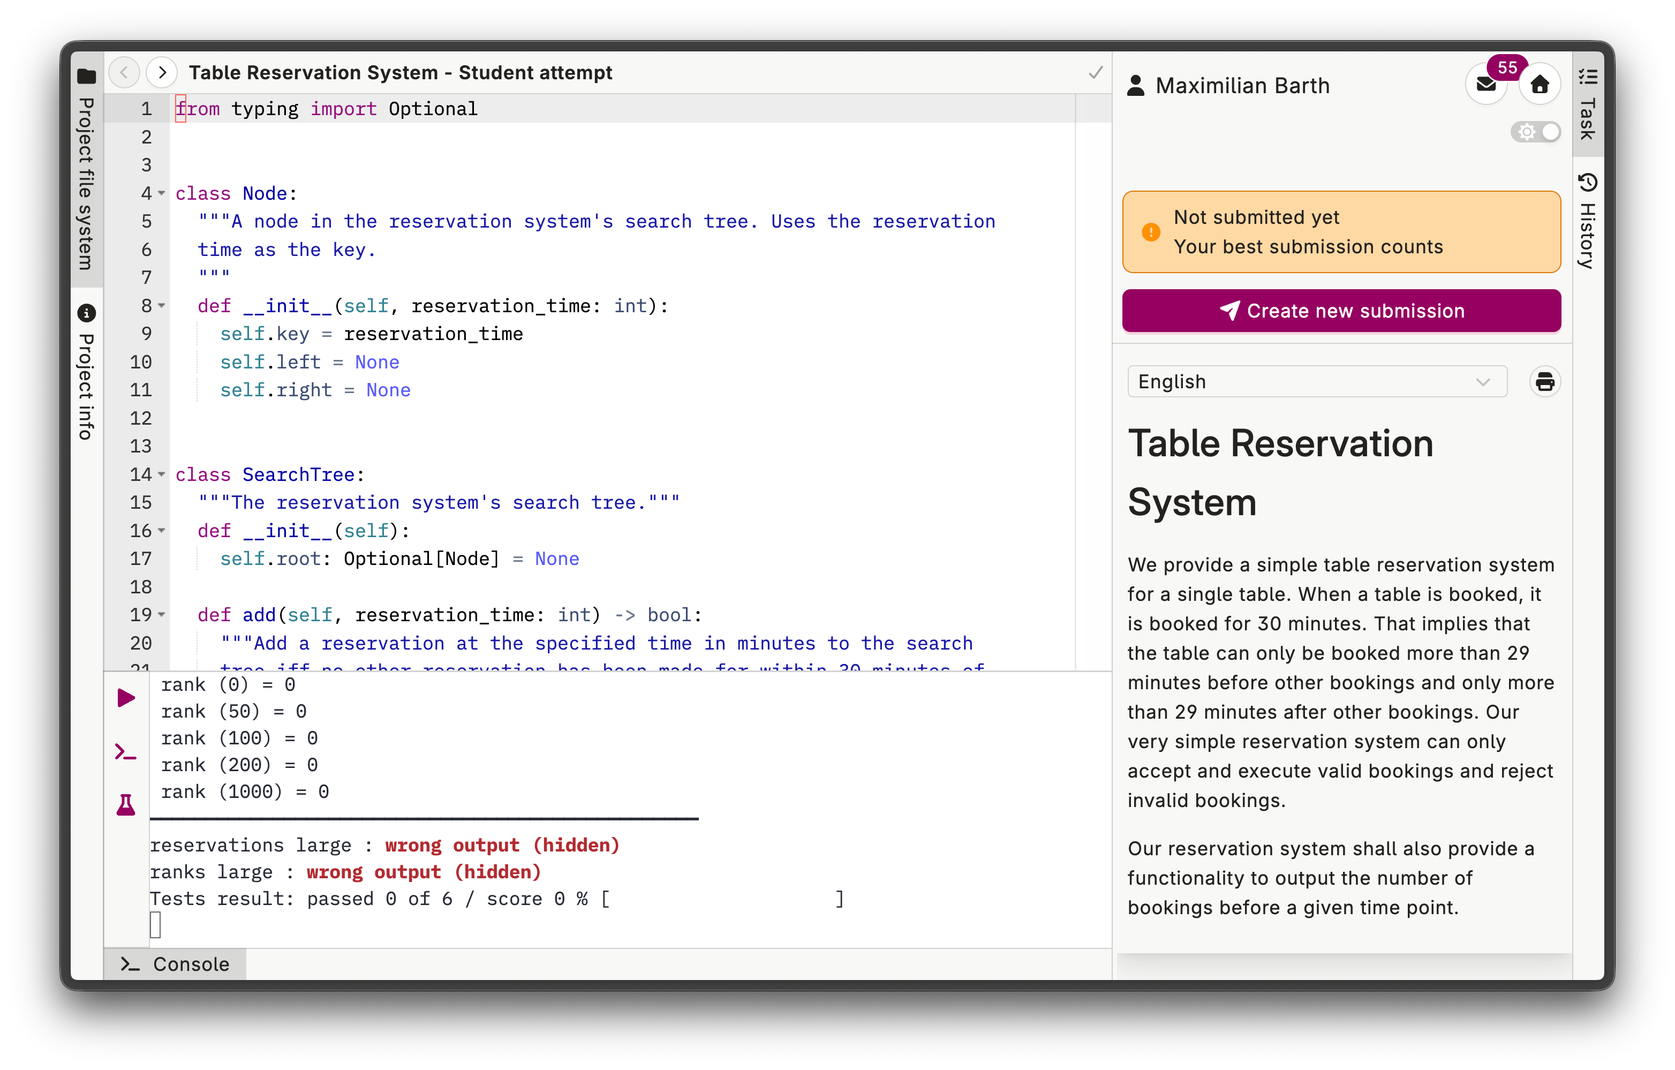Click 'rank (0) = 0' console line
The height and width of the screenshot is (1070, 1675).
point(228,684)
